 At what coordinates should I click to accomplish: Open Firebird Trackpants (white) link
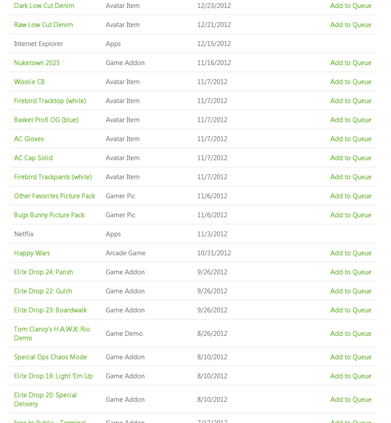click(x=53, y=177)
